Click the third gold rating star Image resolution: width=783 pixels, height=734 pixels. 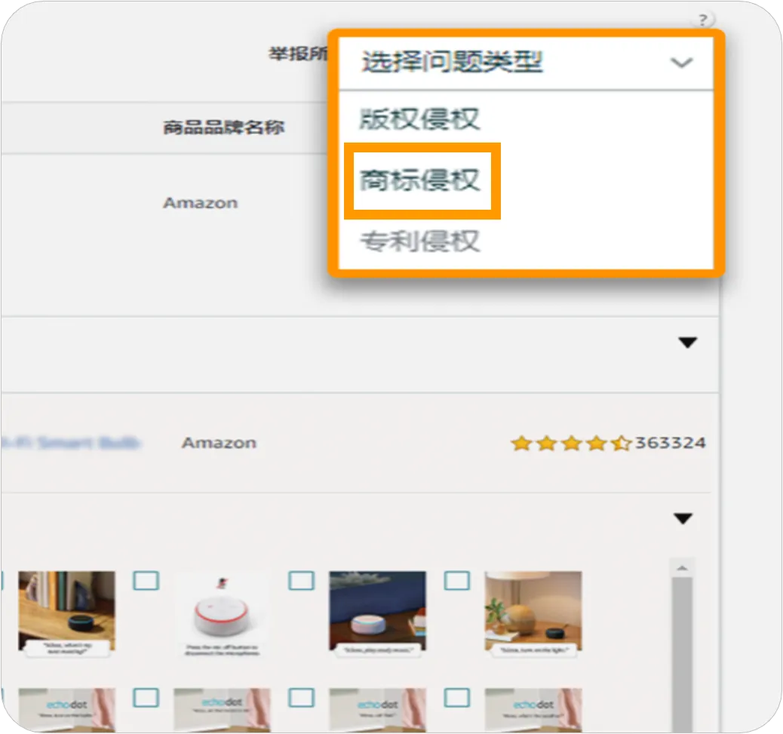[x=573, y=444]
